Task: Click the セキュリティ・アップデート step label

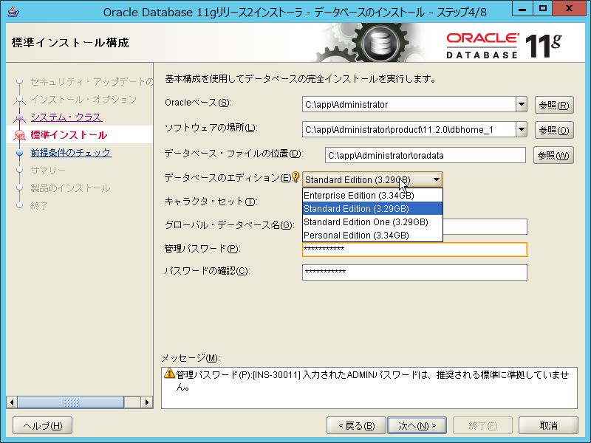Action: 92,82
